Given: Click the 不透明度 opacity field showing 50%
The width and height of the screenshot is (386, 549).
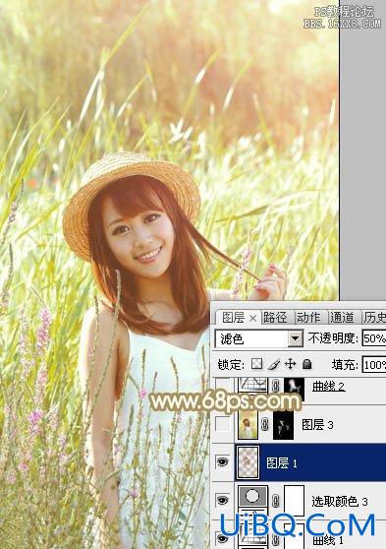Looking at the screenshot, I should pos(374,337).
